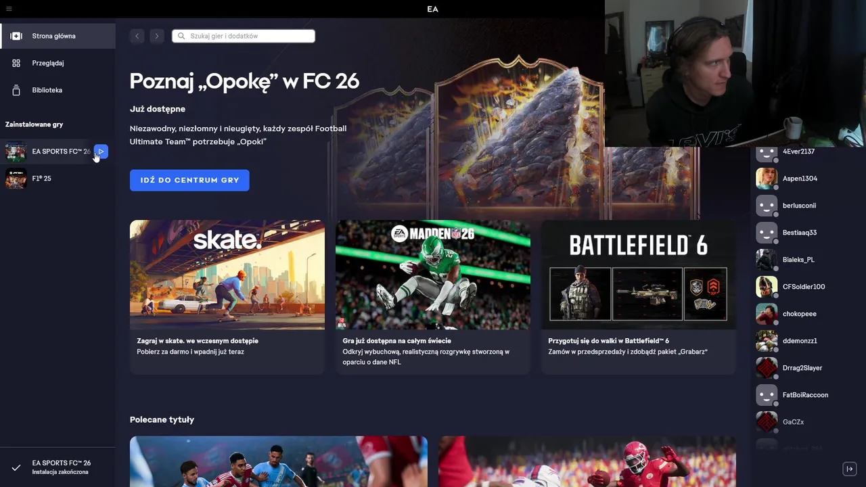Click the 'Polecane tytuły' section heading
Image resolution: width=866 pixels, height=487 pixels.
162,420
